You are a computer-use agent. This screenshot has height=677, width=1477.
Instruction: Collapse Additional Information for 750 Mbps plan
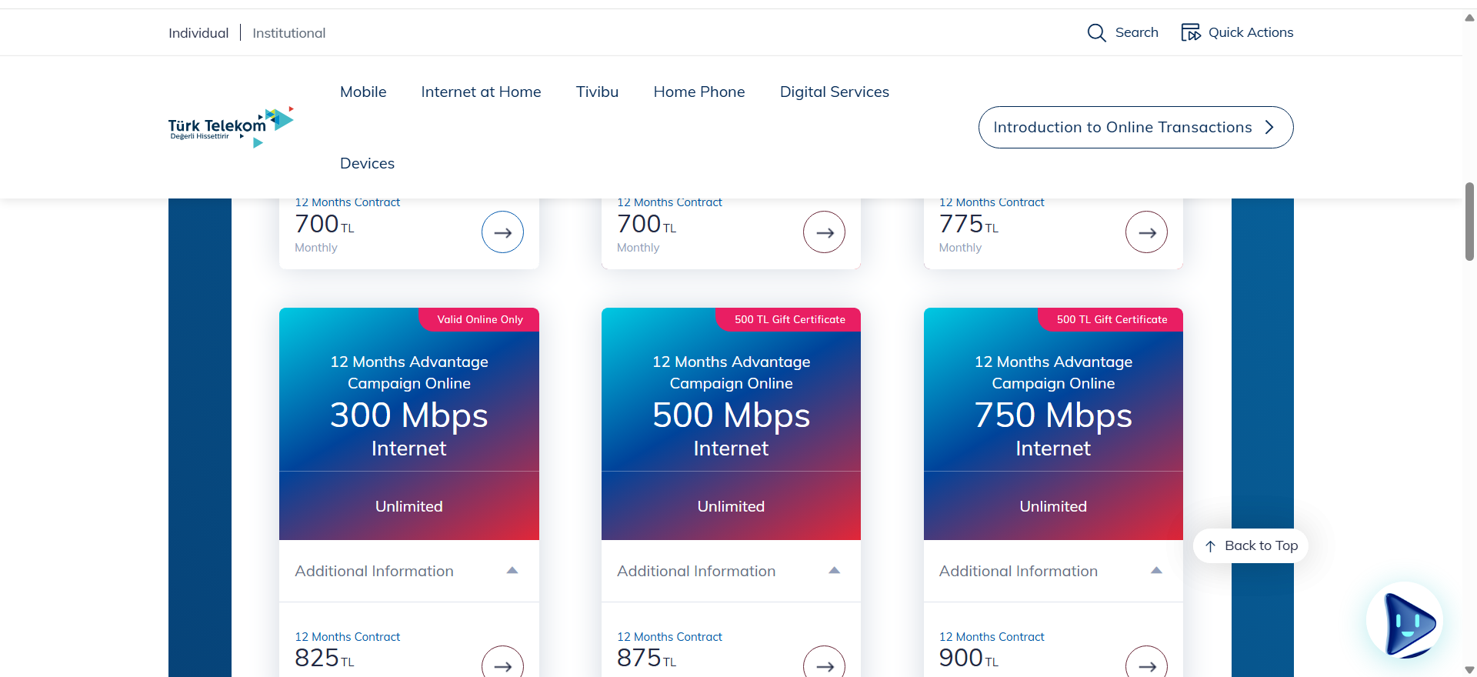(1156, 571)
